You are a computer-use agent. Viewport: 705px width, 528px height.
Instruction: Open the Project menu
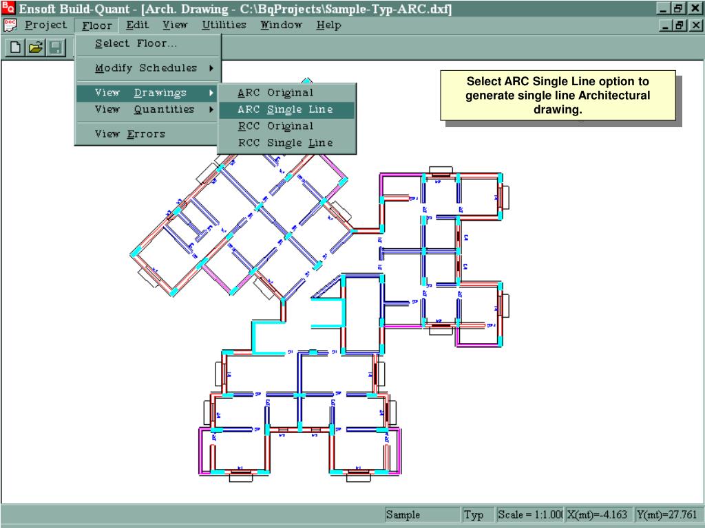click(x=45, y=25)
